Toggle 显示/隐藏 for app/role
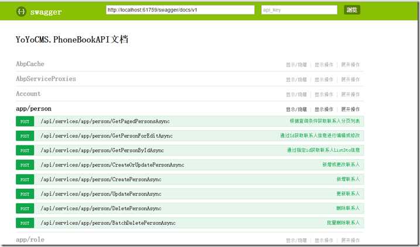This screenshot has height=247, width=420. point(296,241)
